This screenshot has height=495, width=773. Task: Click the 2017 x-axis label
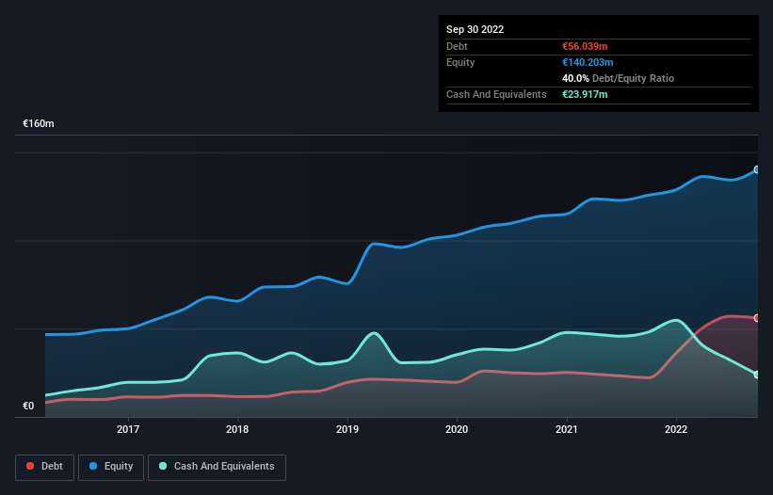tap(128, 429)
